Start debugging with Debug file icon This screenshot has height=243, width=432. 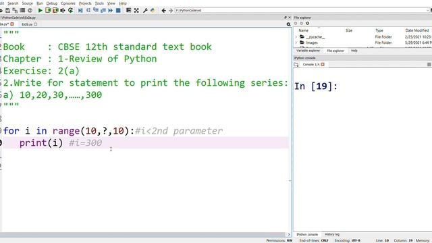point(80,10)
